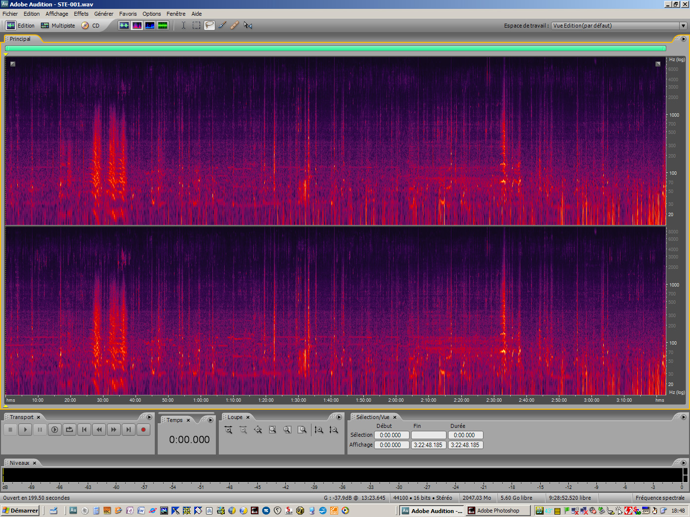The height and width of the screenshot is (517, 690).
Task: Select the marquee selection tool
Action: coord(196,25)
